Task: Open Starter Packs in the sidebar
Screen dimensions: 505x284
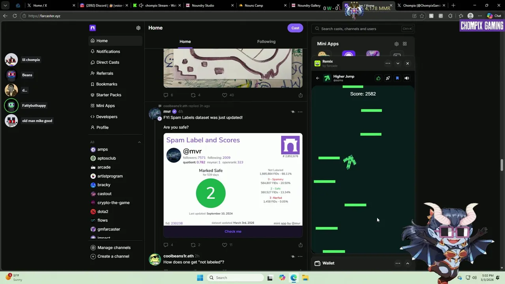Action: click(115, 95)
